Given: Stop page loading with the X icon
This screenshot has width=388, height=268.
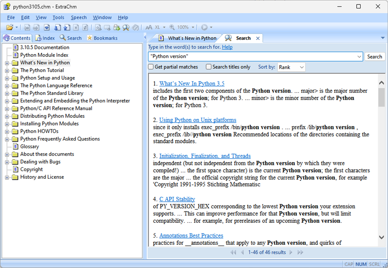Looking at the screenshot, I should pyautogui.click(x=76, y=27).
